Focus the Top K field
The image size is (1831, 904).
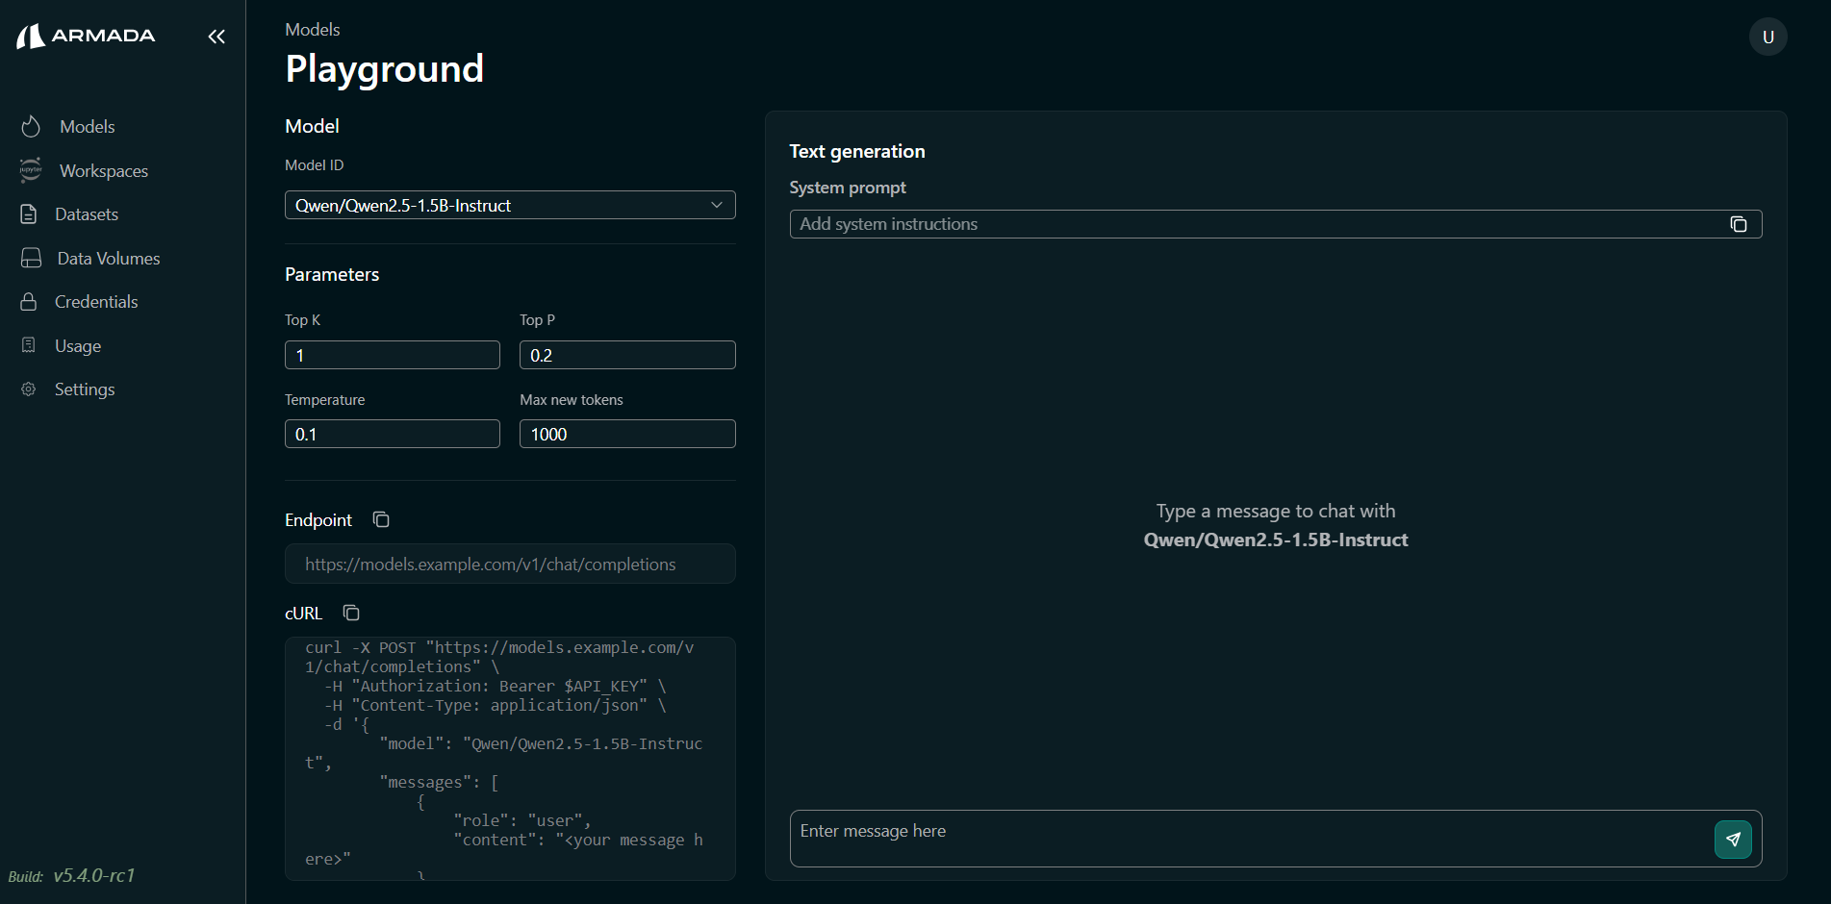(x=393, y=355)
